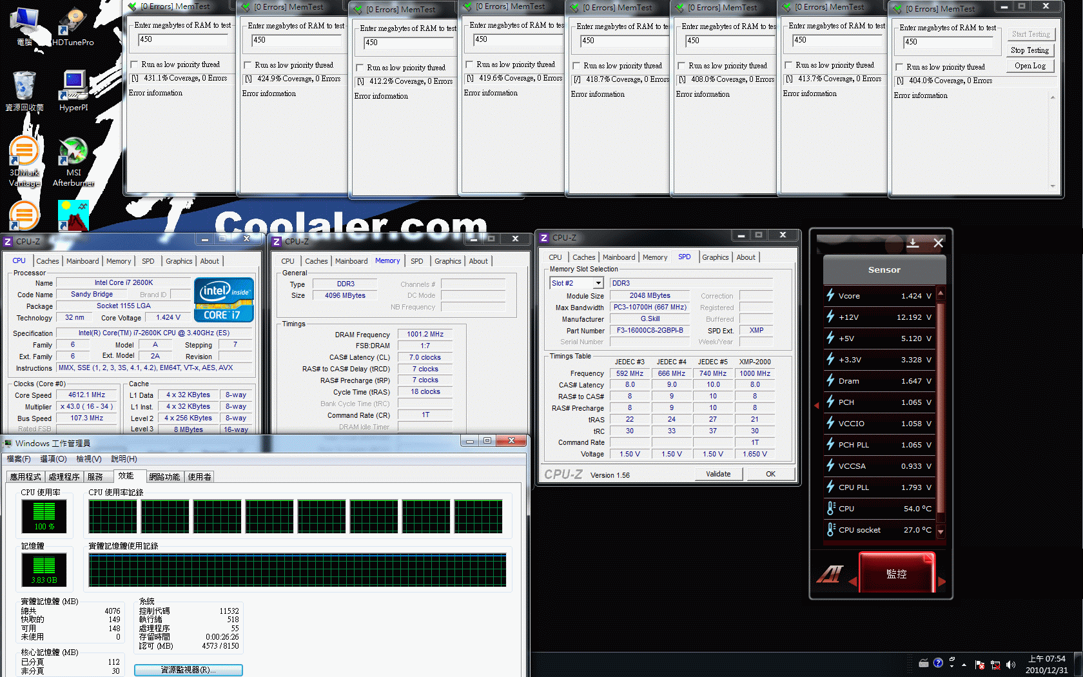Click Stop Testing in the last MemTest window
This screenshot has height=677, width=1083.
pos(1030,50)
